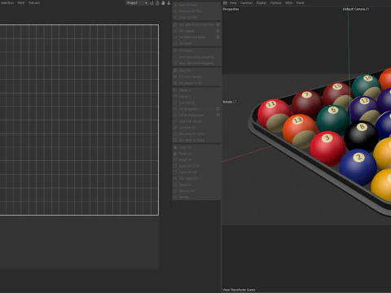Open the Textures menu in UV editor

[34, 2]
